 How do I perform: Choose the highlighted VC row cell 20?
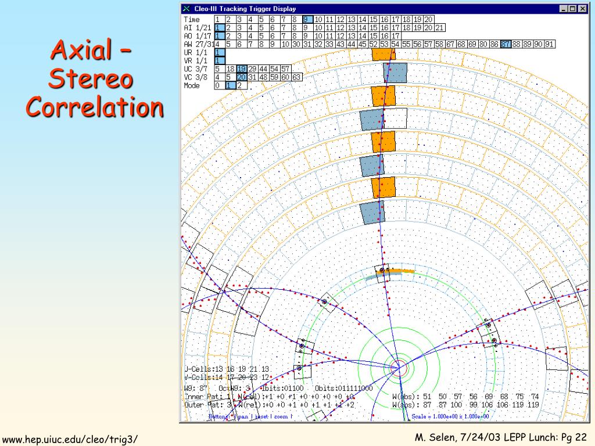241,77
